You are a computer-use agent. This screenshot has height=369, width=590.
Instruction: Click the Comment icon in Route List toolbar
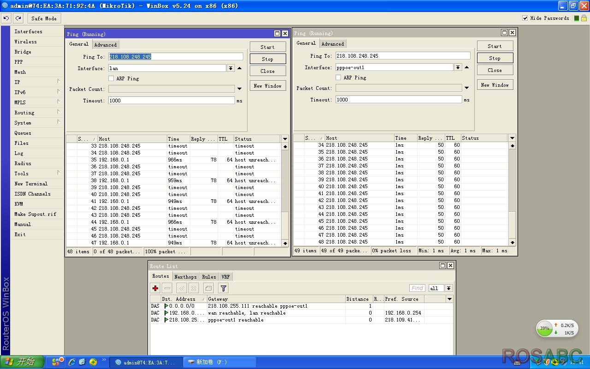(x=208, y=288)
